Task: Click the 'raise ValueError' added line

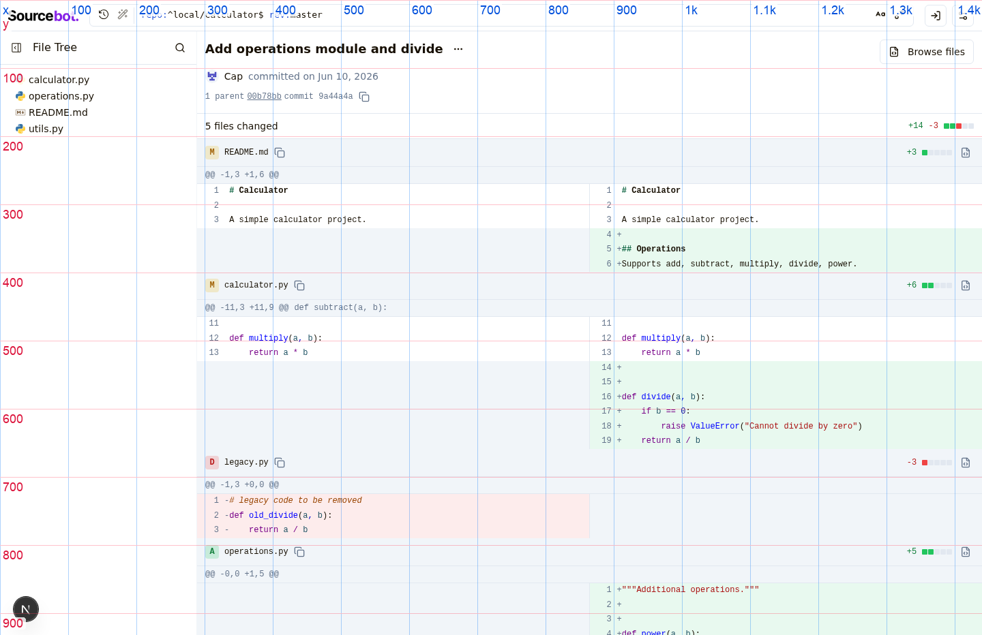Action: point(762,427)
